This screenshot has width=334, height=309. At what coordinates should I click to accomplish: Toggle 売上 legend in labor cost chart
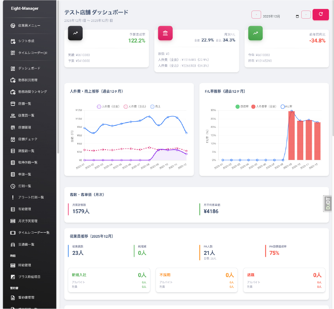(x=155, y=106)
